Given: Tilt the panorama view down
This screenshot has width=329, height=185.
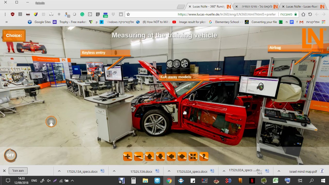Looking at the screenshot, I should click(x=160, y=156).
